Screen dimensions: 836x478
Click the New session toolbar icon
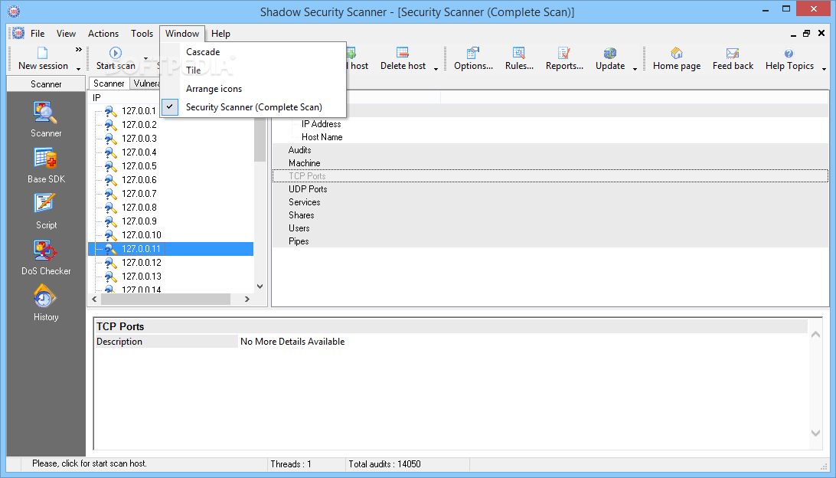coord(42,53)
